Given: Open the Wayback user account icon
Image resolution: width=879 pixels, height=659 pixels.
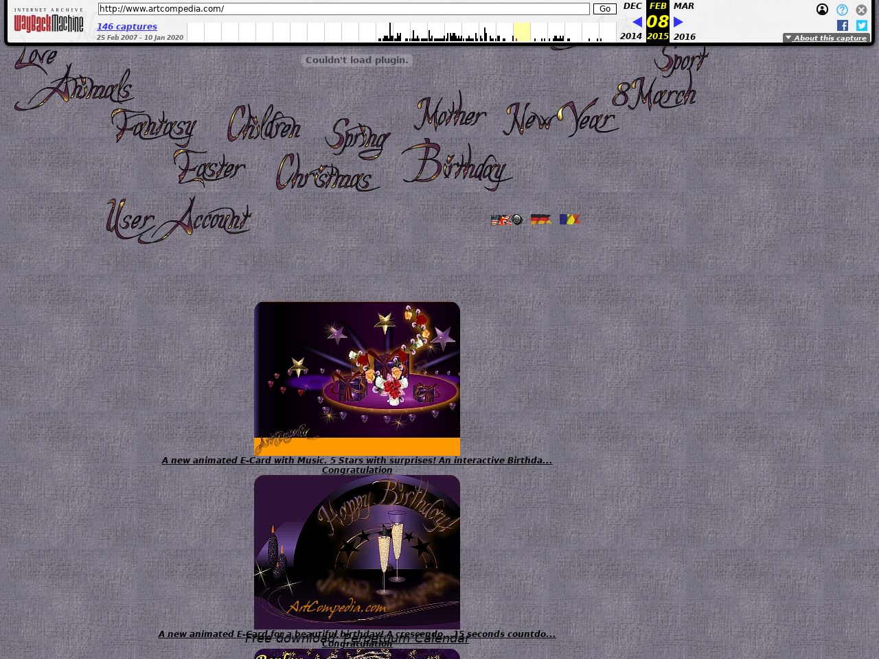Looking at the screenshot, I should pyautogui.click(x=822, y=10).
